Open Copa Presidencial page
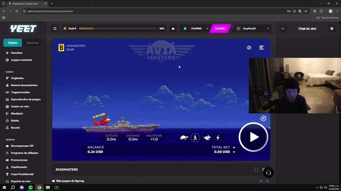The height and width of the screenshot is (191, 341). coord(22,174)
